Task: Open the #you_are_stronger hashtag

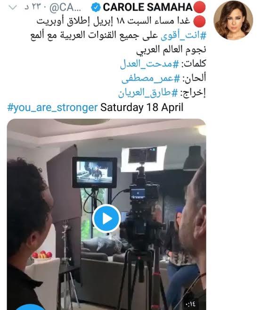Action: (52, 108)
